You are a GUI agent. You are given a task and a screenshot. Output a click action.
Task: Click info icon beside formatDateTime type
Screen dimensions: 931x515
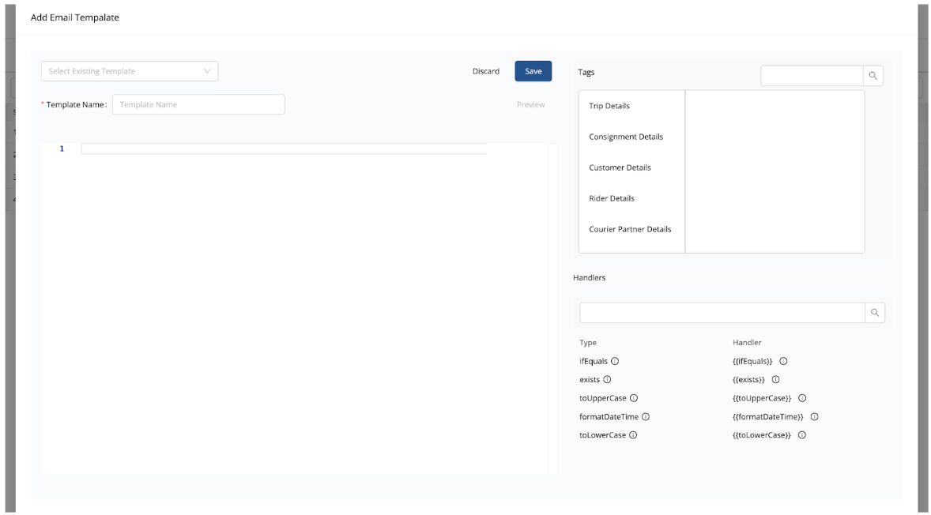[x=646, y=417]
